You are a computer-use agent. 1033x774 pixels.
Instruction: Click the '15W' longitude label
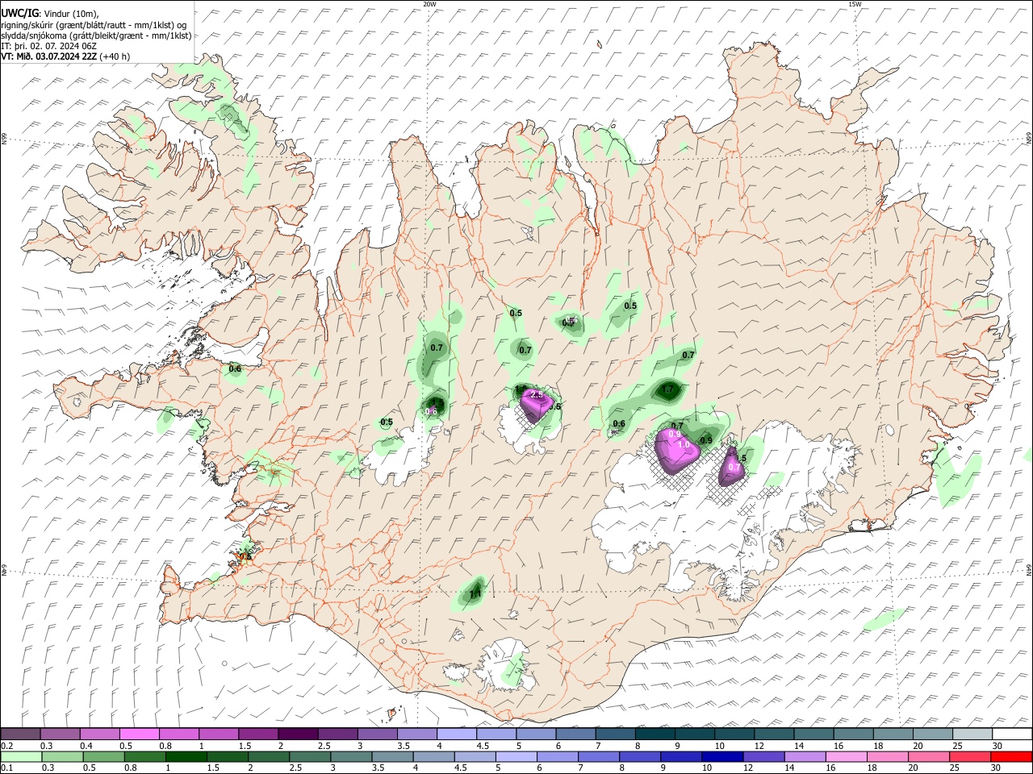pyautogui.click(x=855, y=4)
